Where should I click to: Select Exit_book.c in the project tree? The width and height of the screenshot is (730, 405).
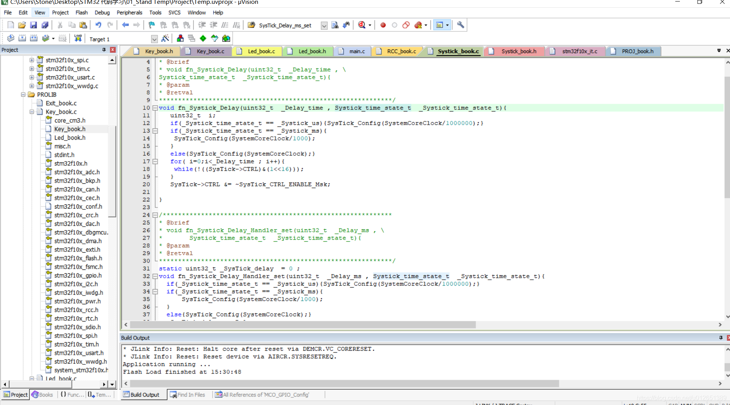pos(61,103)
